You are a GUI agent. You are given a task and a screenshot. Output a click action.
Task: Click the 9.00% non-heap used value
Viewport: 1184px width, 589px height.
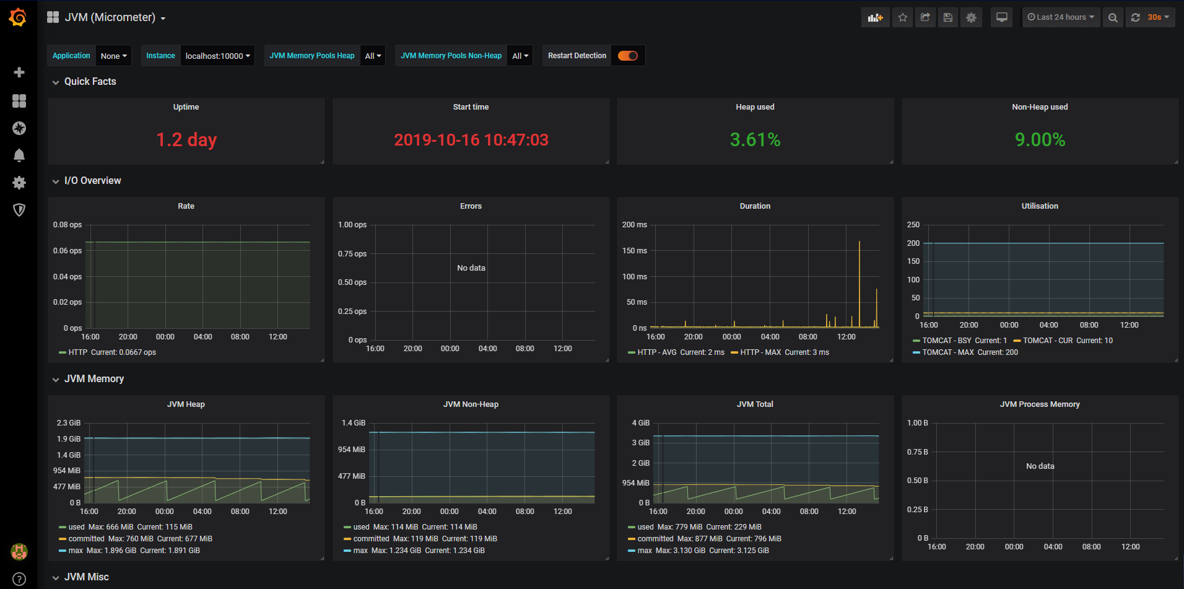(x=1040, y=140)
